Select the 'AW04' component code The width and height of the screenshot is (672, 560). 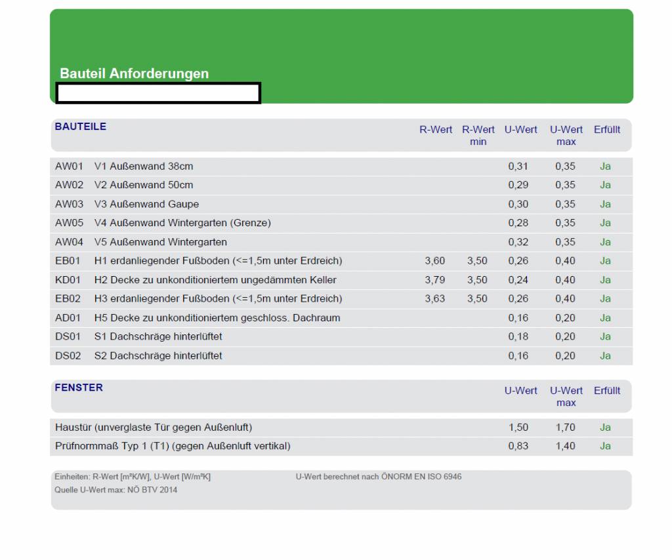[x=70, y=243]
